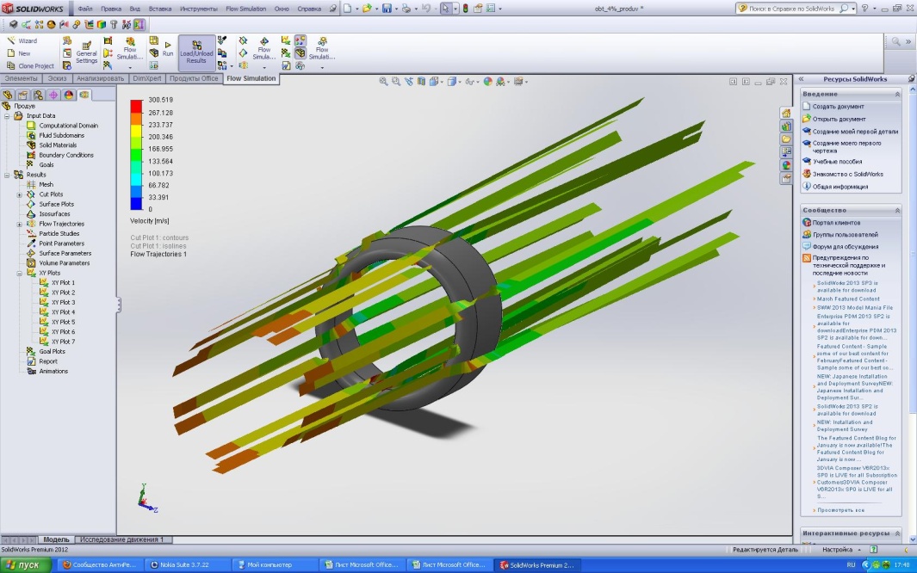
Task: Select Boundary Conditions in the tree
Action: tap(66, 156)
